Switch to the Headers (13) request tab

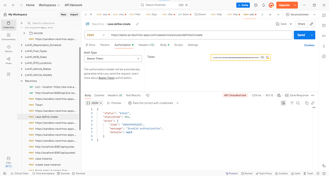[x=146, y=45]
